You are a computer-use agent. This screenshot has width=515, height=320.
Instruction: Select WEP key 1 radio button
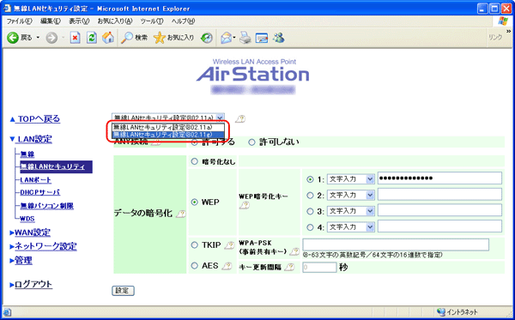310,179
